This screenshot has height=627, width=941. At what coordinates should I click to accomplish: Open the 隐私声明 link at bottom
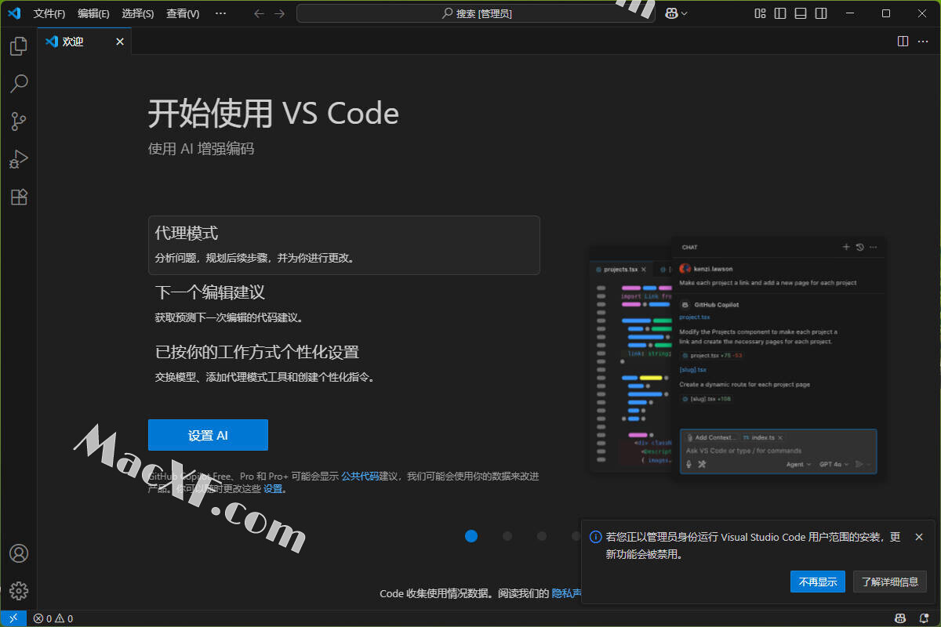click(566, 593)
